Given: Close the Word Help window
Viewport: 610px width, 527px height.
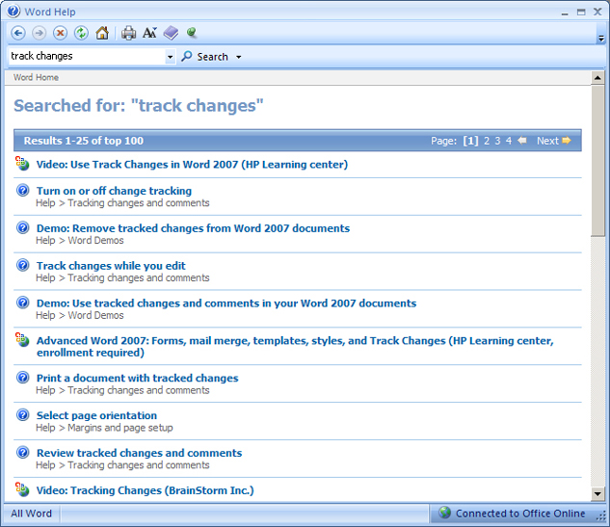Looking at the screenshot, I should (x=597, y=12).
